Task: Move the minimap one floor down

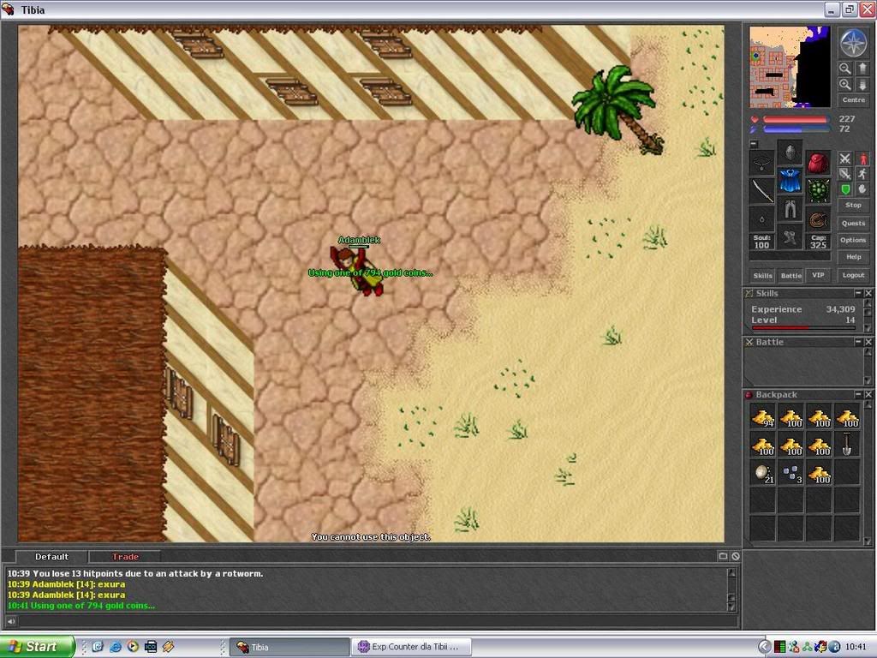Action: (862, 85)
